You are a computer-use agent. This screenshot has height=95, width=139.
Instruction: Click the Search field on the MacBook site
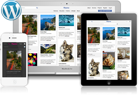pyautogui.click(x=29, y=8)
